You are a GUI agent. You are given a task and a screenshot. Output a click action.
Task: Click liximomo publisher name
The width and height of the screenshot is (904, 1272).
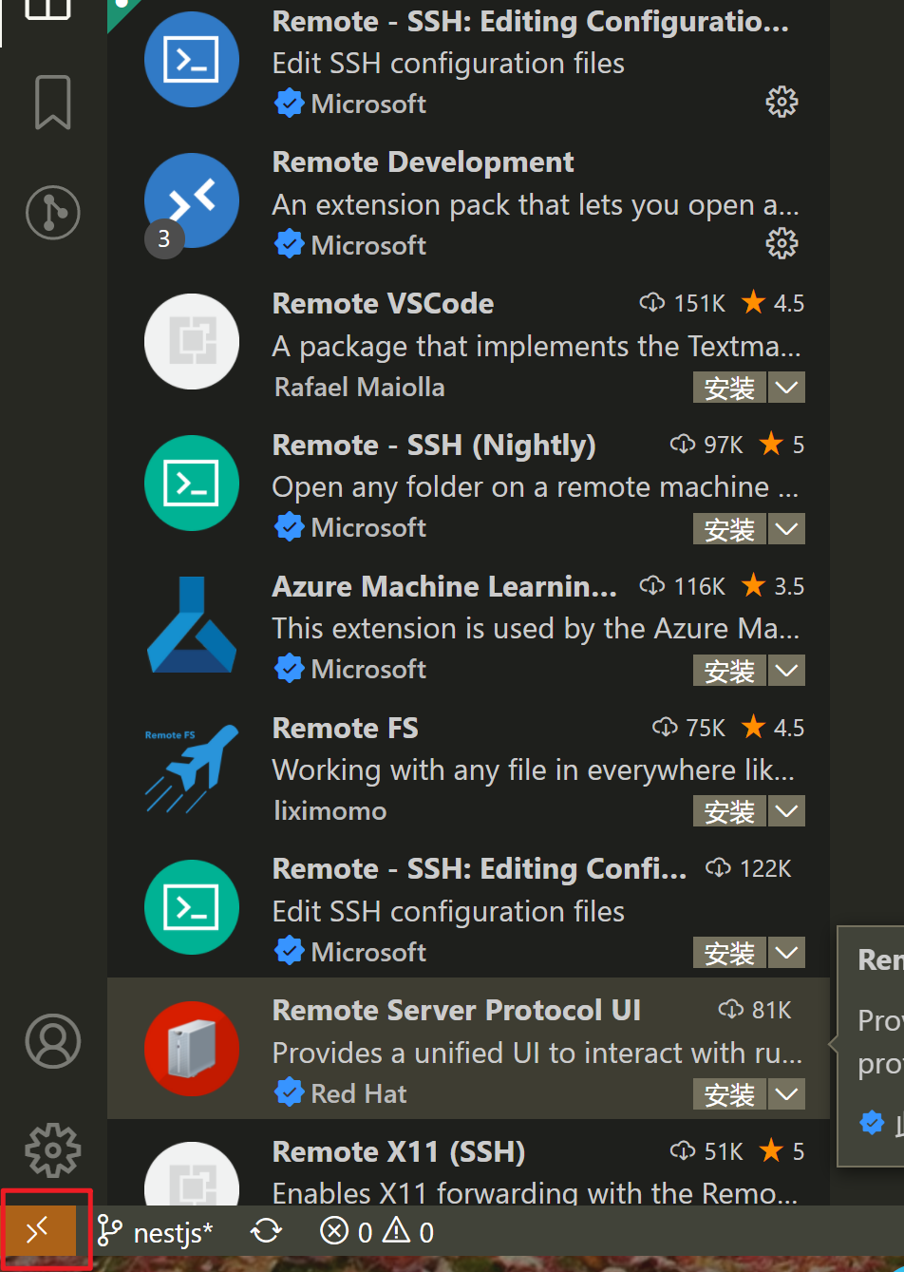[330, 811]
